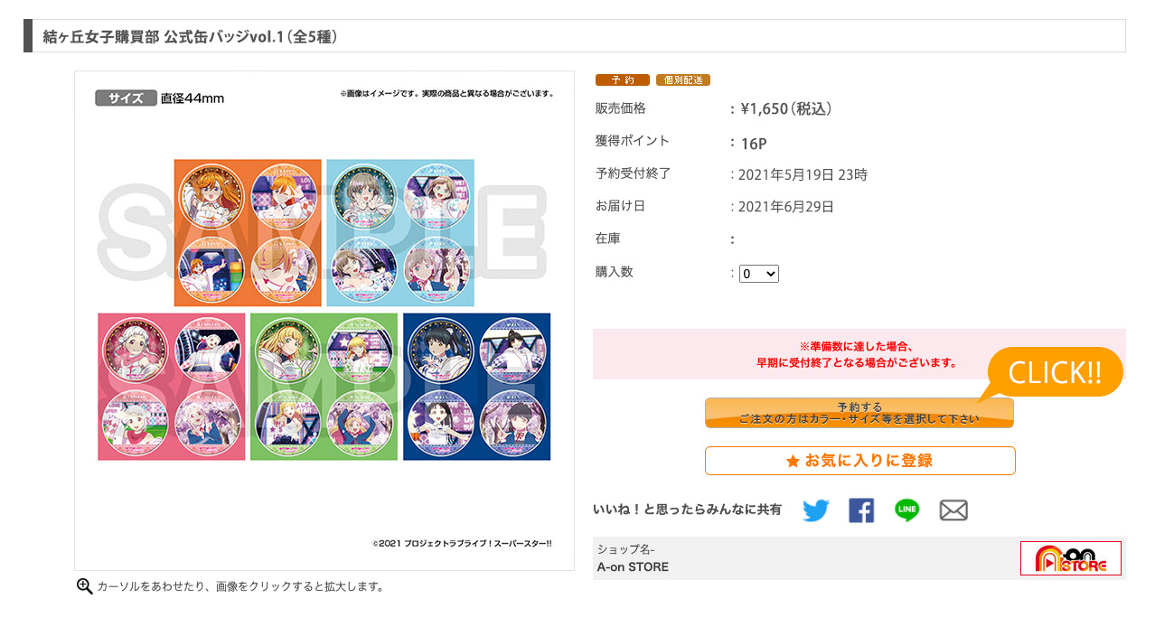Viewport: 1155px width, 636px height.
Task: Enlarge the can badge product image
Action: (x=324, y=321)
